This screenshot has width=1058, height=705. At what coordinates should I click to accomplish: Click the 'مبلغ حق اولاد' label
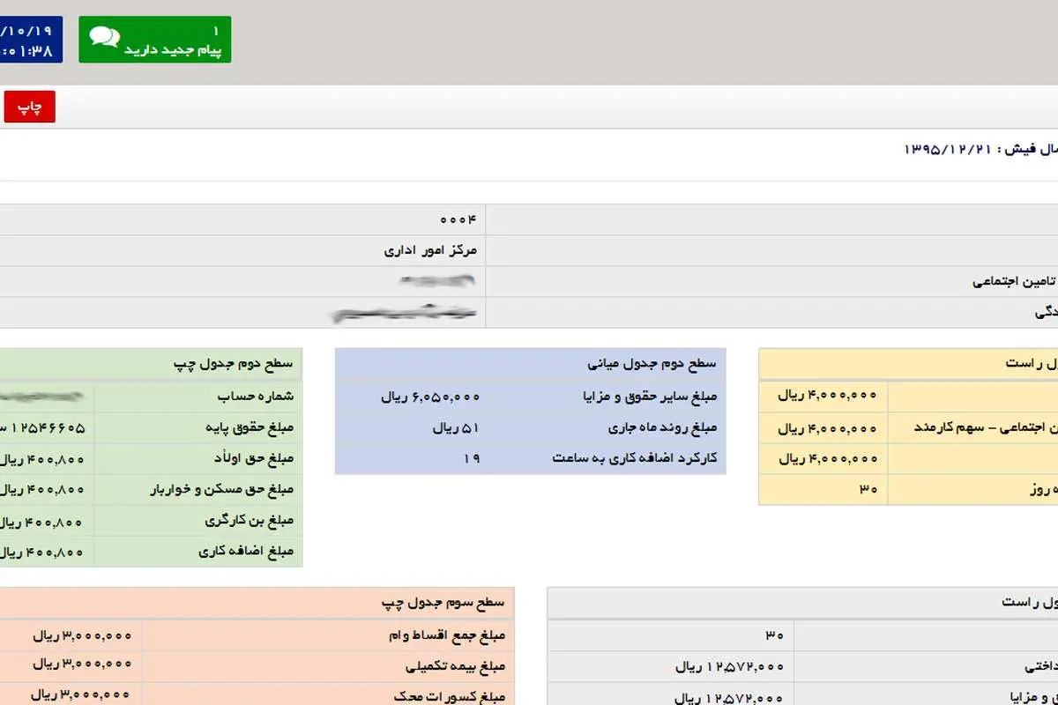tap(253, 458)
